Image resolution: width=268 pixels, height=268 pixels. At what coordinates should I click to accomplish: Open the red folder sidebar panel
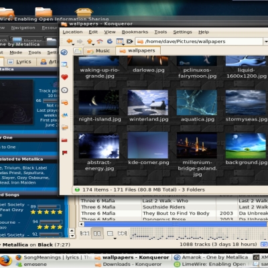pyautogui.click(x=64, y=140)
